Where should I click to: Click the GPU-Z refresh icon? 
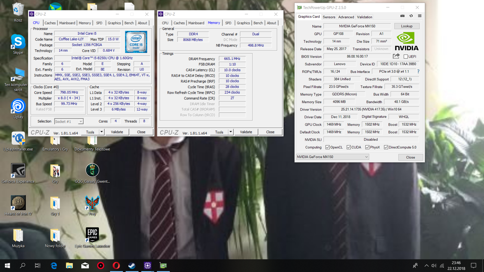pyautogui.click(x=411, y=16)
